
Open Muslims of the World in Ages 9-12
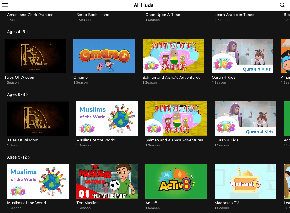coord(38,181)
